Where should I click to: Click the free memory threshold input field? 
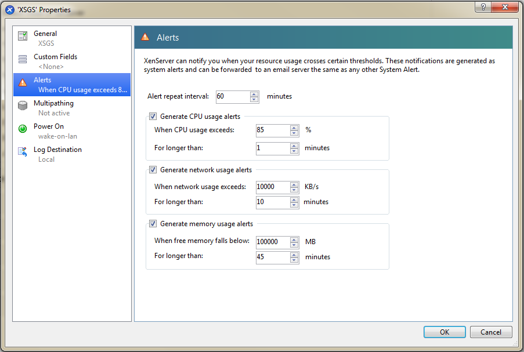coord(273,241)
